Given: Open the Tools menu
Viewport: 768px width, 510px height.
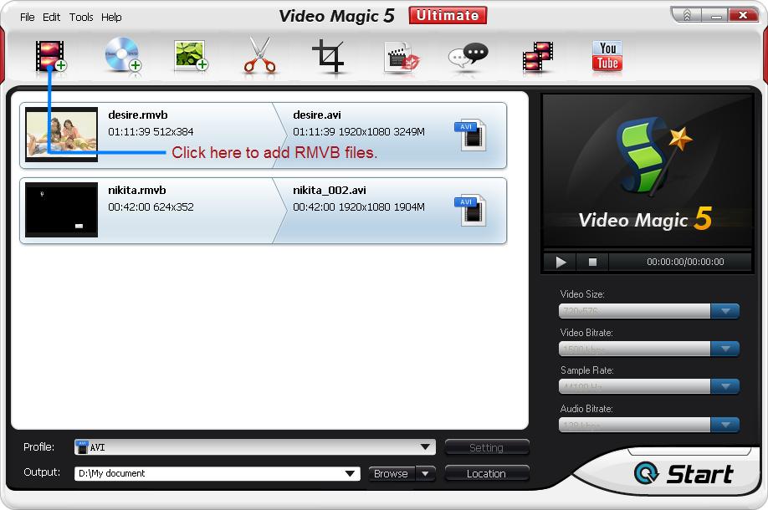Looking at the screenshot, I should tap(81, 17).
